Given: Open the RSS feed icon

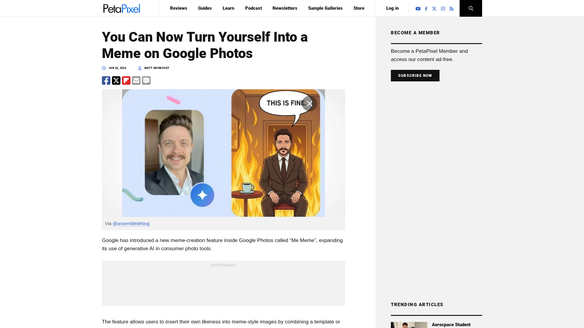Looking at the screenshot, I should coord(451,9).
